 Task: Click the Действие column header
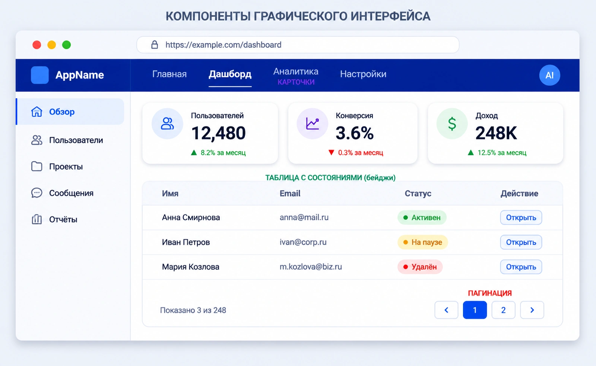519,194
